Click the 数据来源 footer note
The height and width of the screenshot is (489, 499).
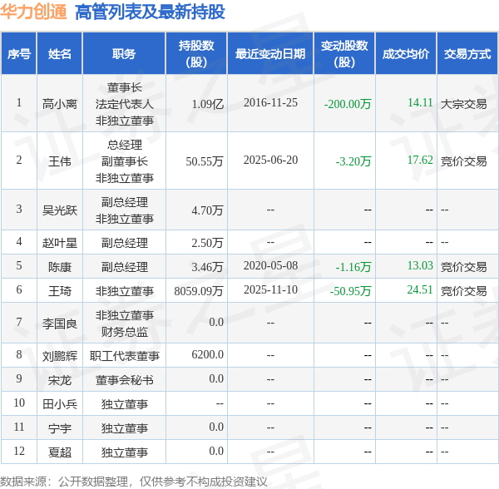tap(134, 482)
